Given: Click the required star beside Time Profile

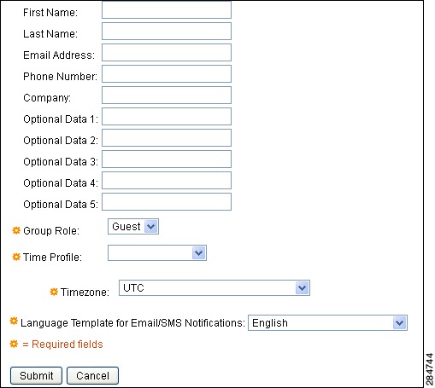Looking at the screenshot, I should coord(16,257).
